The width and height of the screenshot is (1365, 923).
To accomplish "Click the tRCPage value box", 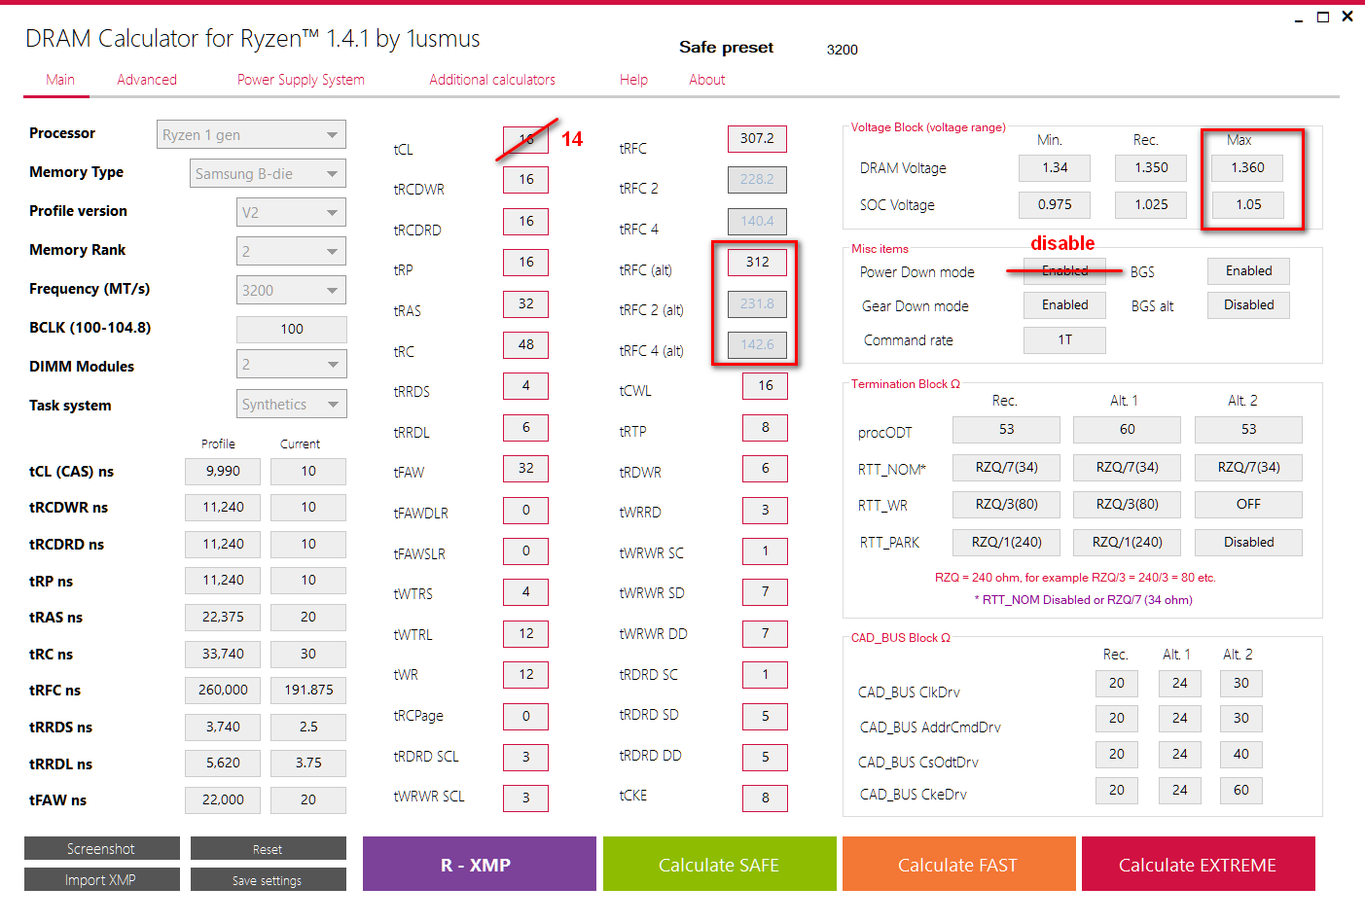I will (x=525, y=717).
